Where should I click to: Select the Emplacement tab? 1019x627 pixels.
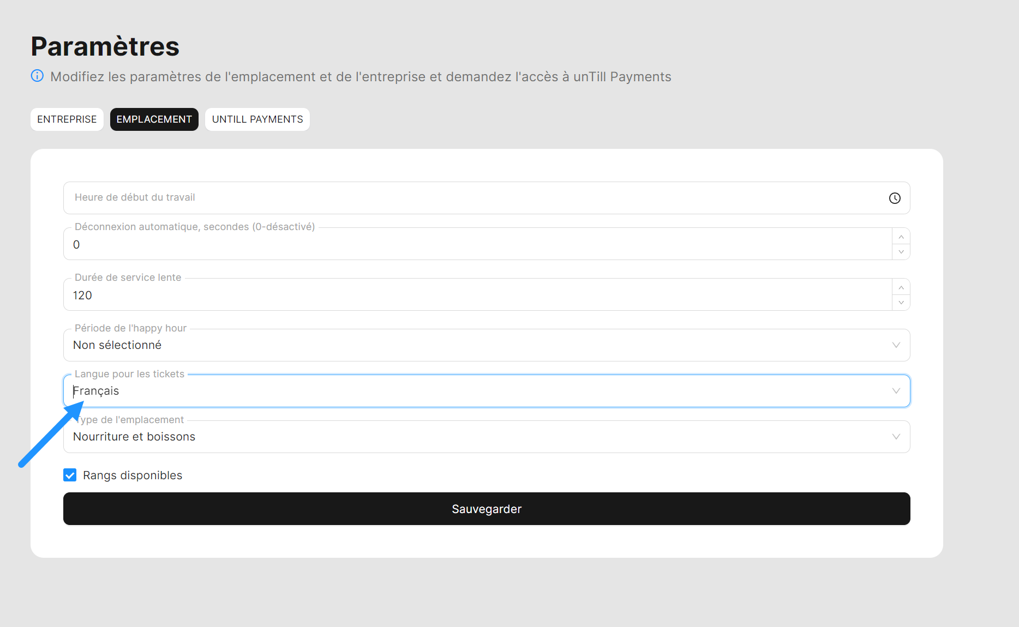pos(154,119)
